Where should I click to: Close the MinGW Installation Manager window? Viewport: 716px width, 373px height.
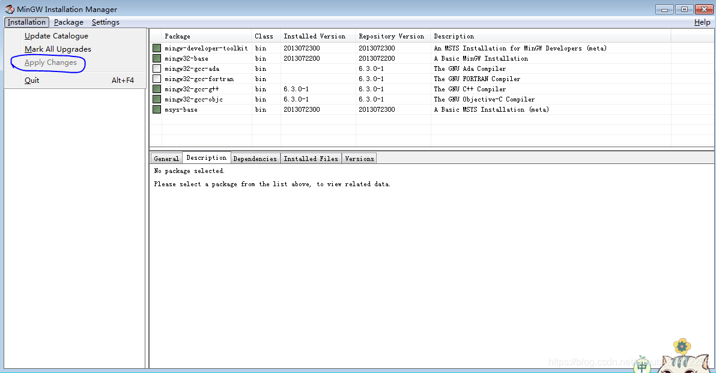pyautogui.click(x=703, y=9)
